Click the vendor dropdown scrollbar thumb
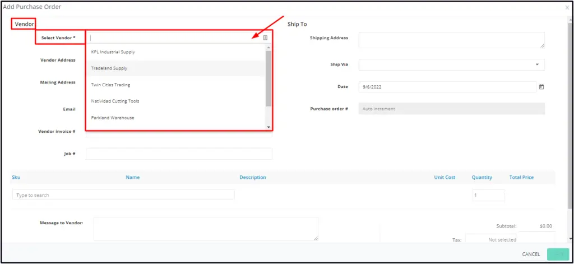This screenshot has height=264, width=574. 269,78
